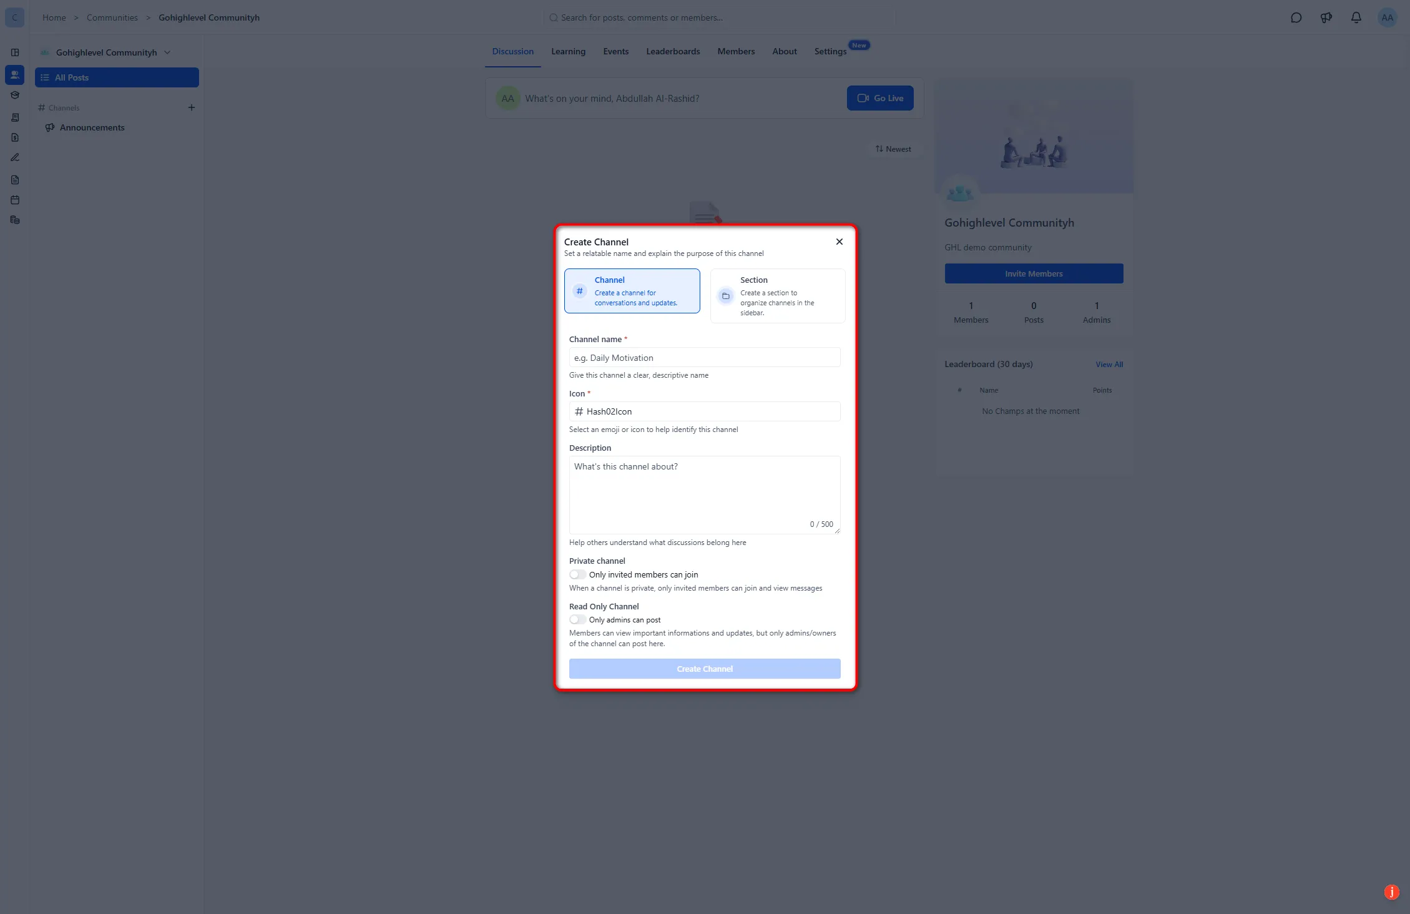Select the Section type card
The height and width of the screenshot is (914, 1410).
pos(778,296)
